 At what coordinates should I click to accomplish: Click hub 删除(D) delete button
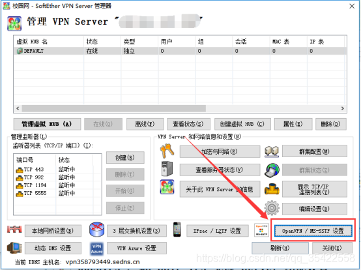[331, 124]
